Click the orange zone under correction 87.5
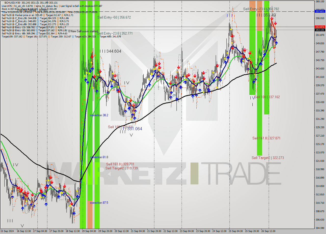 (x=90, y=214)
